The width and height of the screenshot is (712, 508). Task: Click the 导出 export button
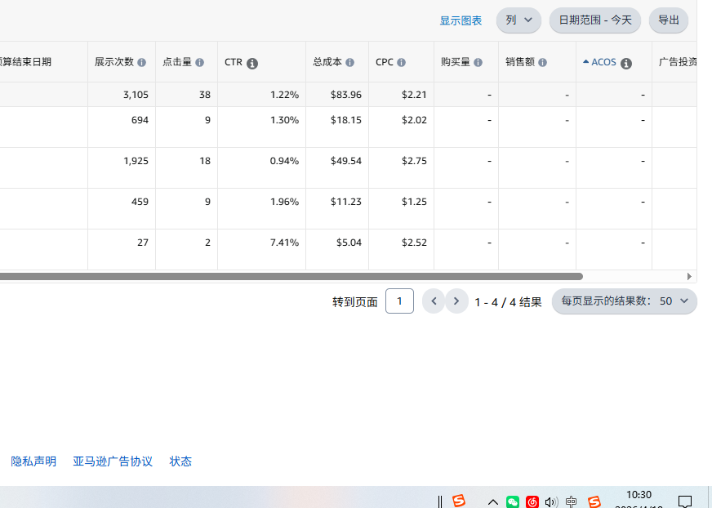coord(668,20)
